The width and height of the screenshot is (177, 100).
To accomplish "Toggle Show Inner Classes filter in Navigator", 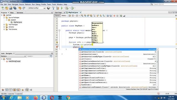I will (x=19, y=90).
